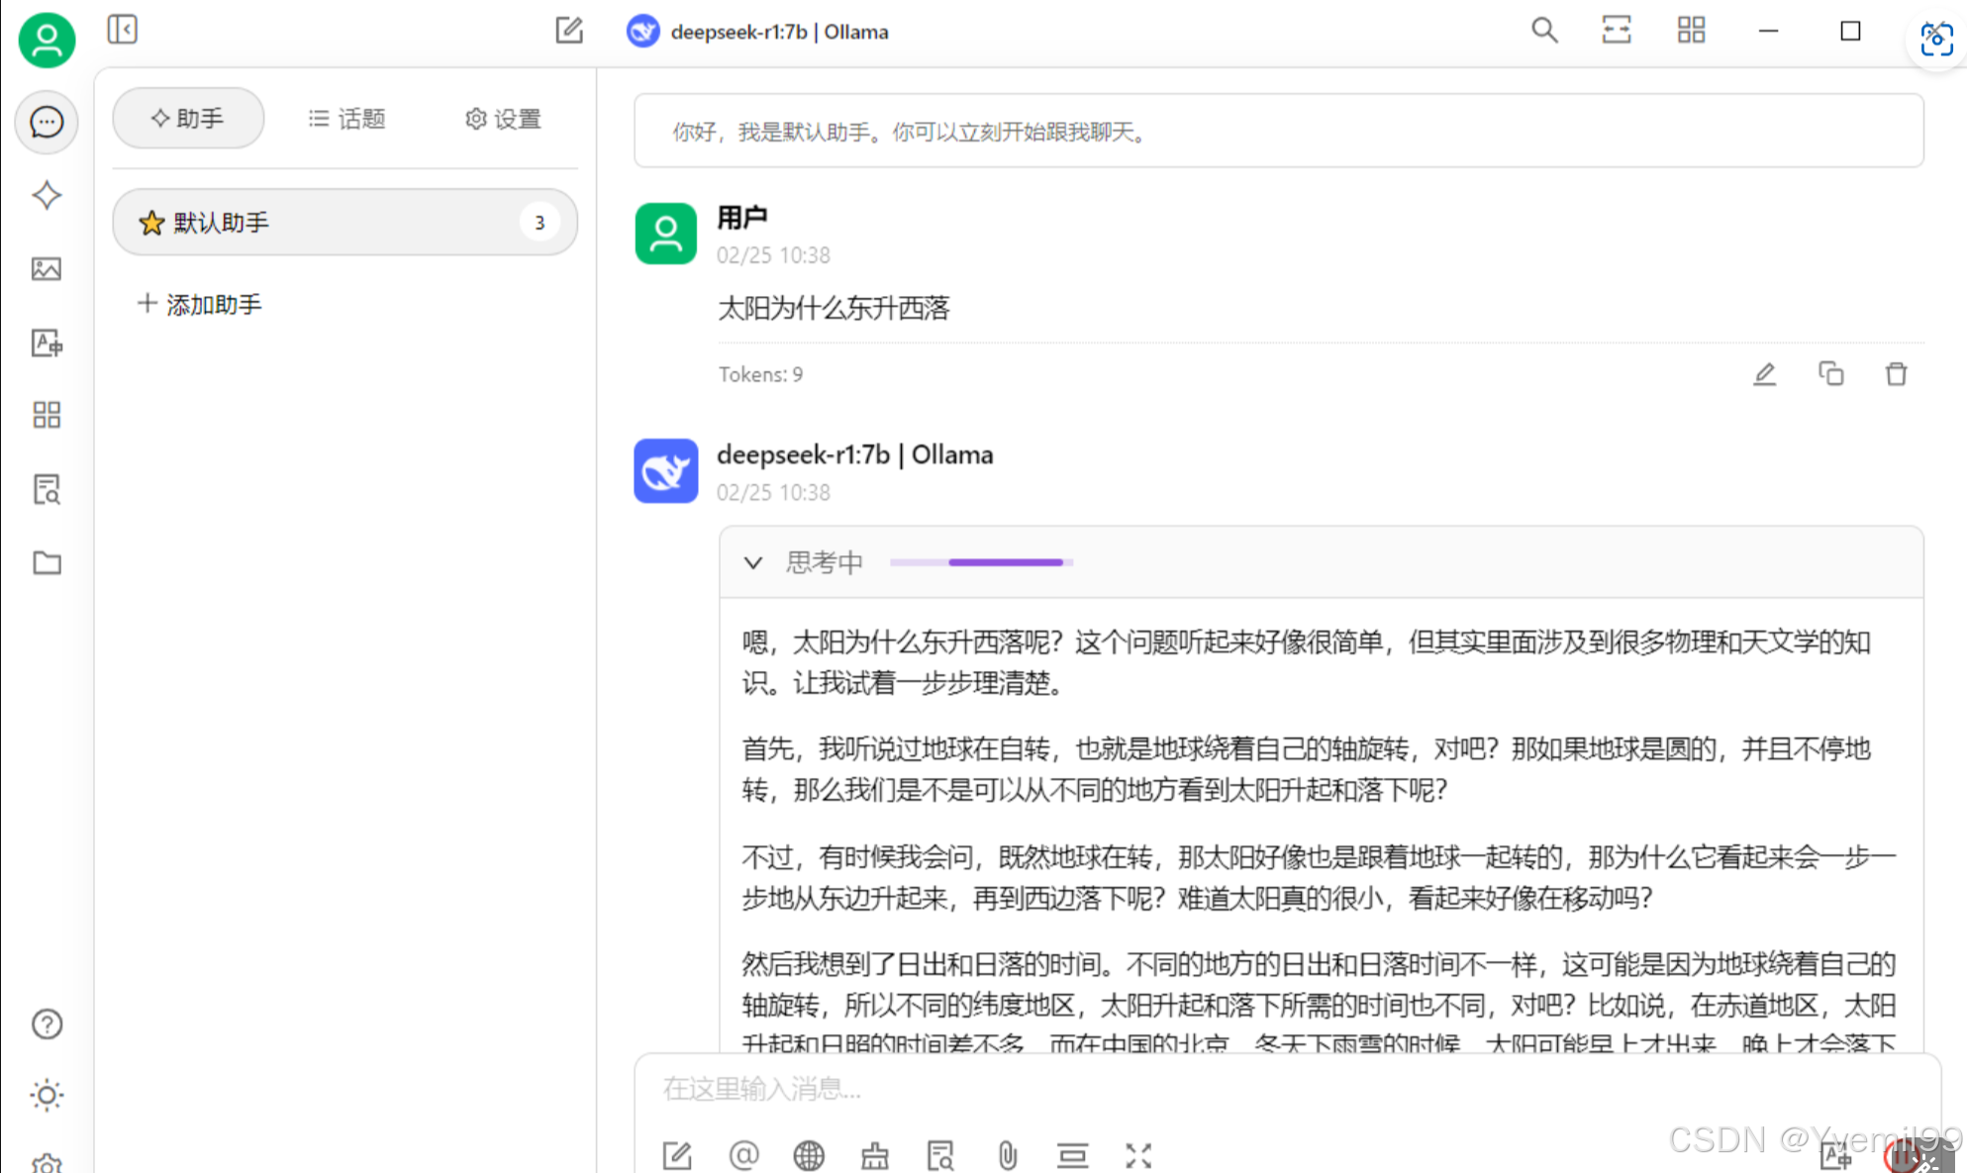Viewport: 1967px width, 1173px height.
Task: Delete the user message with trash icon
Action: coord(1896,374)
